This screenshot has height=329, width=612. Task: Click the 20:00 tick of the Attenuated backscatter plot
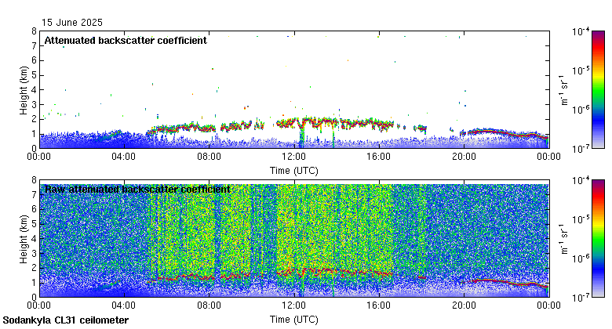coord(464,157)
